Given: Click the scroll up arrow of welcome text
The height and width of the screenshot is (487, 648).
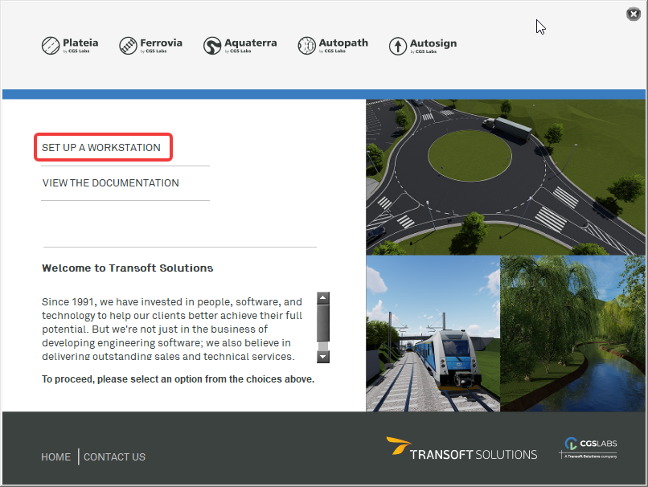Looking at the screenshot, I should point(323,298).
